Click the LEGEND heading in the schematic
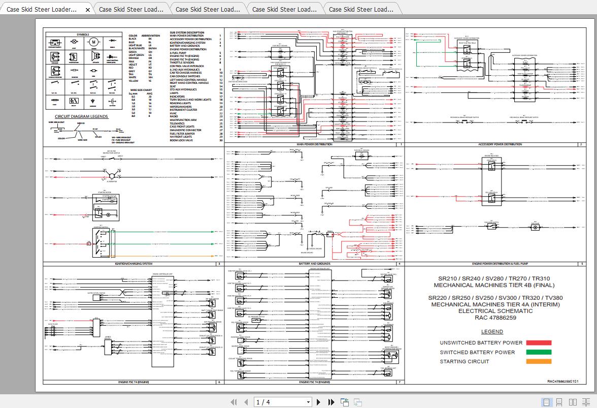 click(492, 331)
